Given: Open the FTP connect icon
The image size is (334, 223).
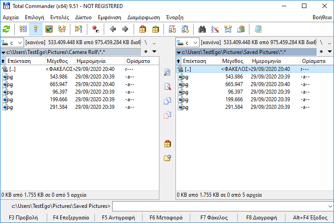Looking at the screenshot, I should coord(172,29).
